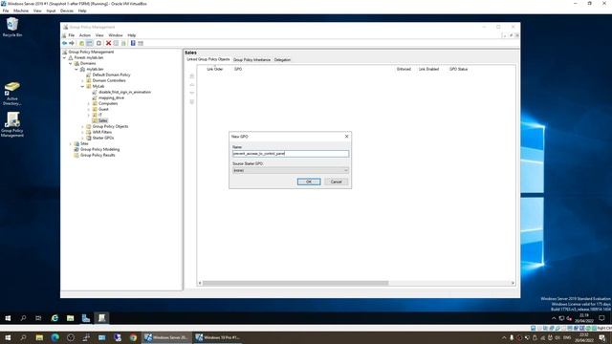Collapse the Forest: mylab.lan node

(x=65, y=57)
